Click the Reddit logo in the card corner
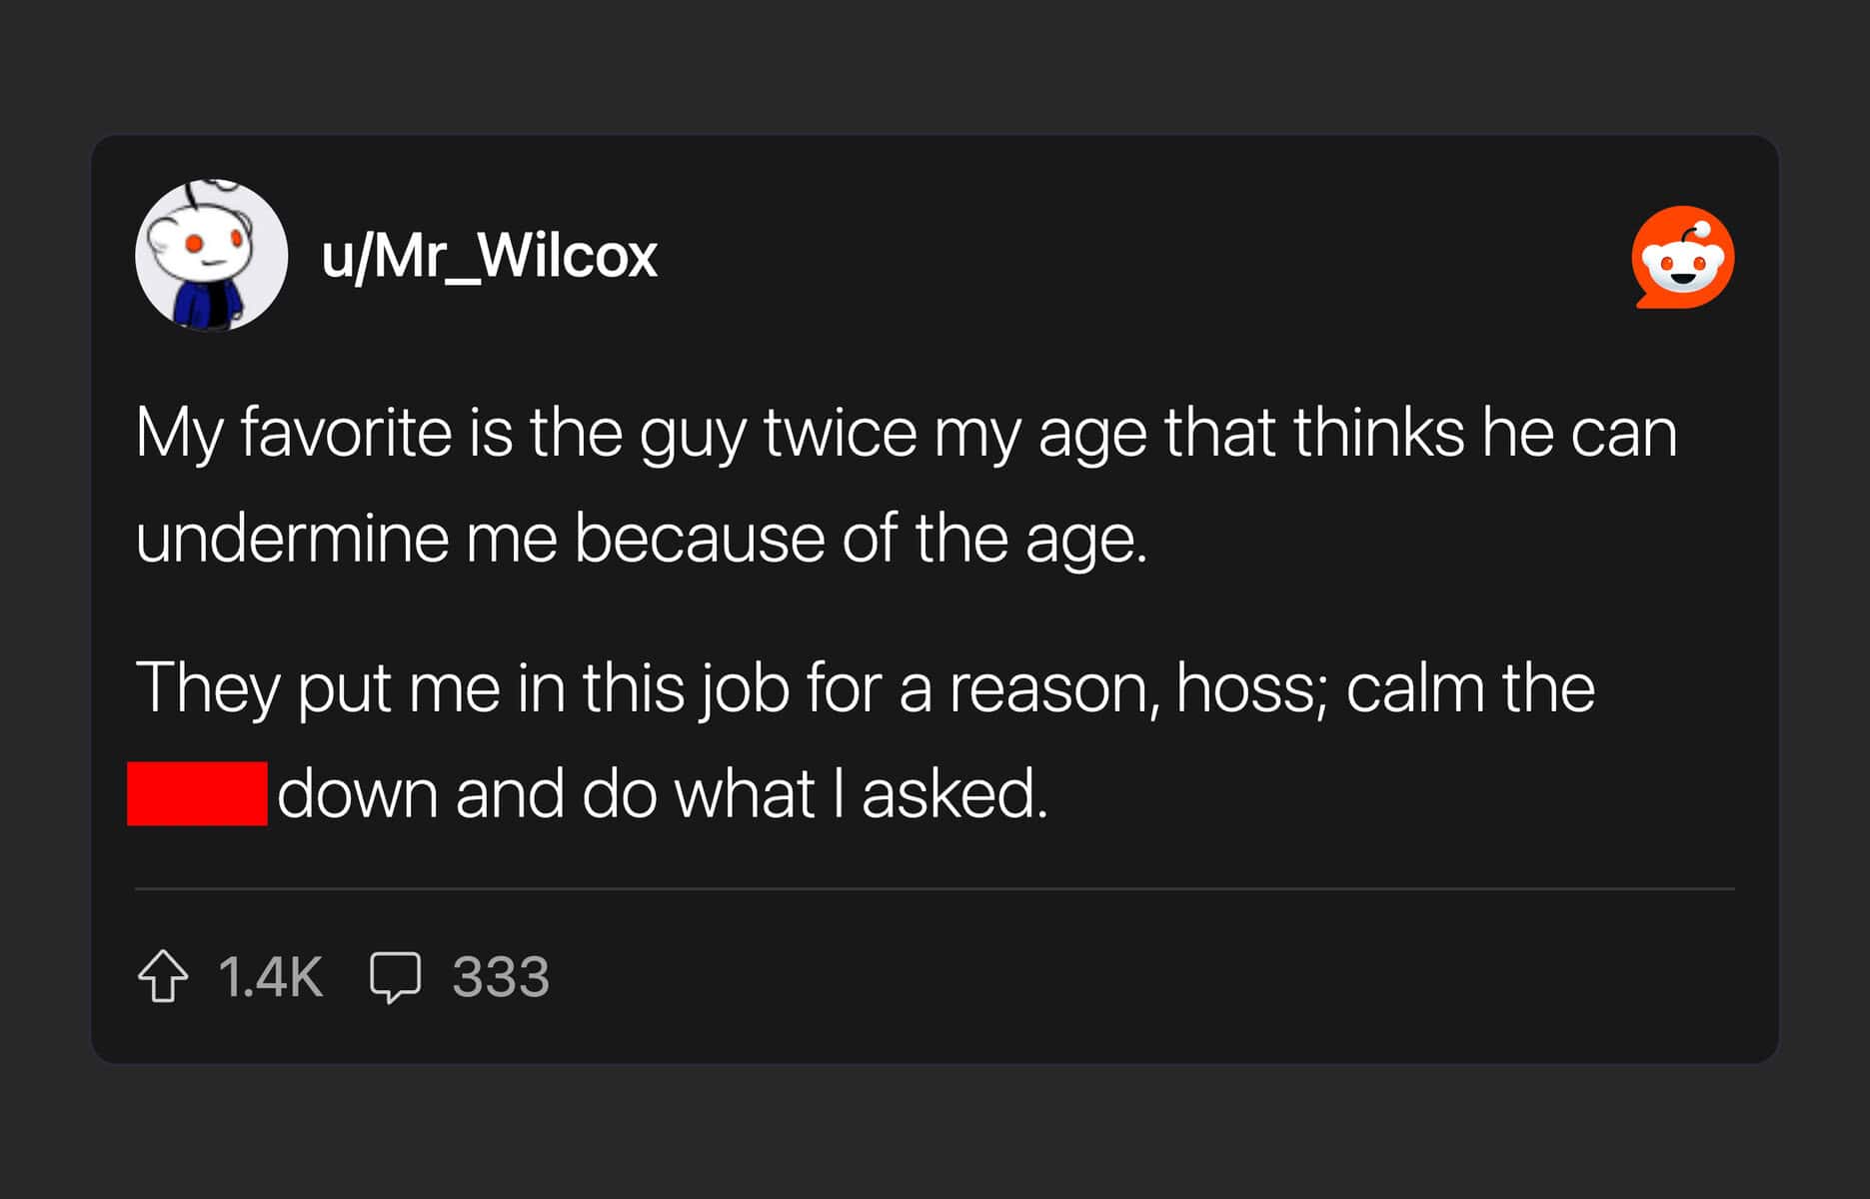 coord(1683,258)
